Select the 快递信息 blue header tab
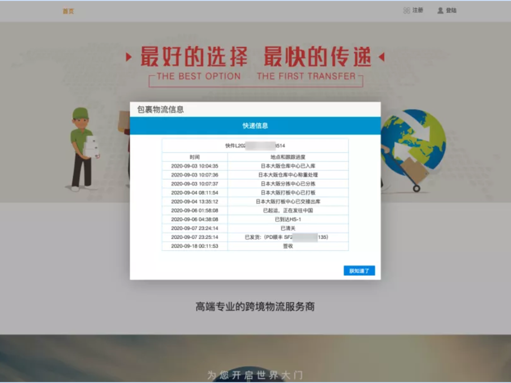Viewport: 511px width, 383px height. click(x=255, y=126)
